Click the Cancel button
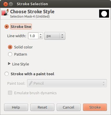The width and height of the screenshot is (111, 115). [x=69, y=107]
